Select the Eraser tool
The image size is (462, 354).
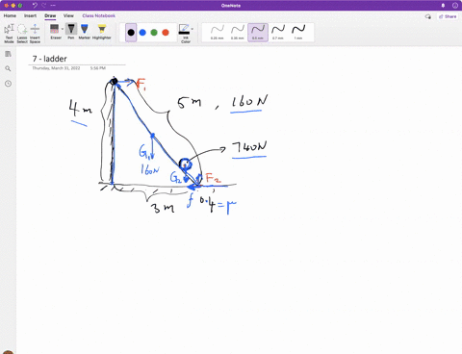coord(55,32)
